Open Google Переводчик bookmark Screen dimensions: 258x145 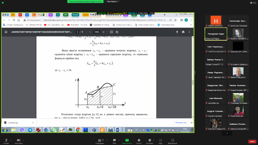13,25
